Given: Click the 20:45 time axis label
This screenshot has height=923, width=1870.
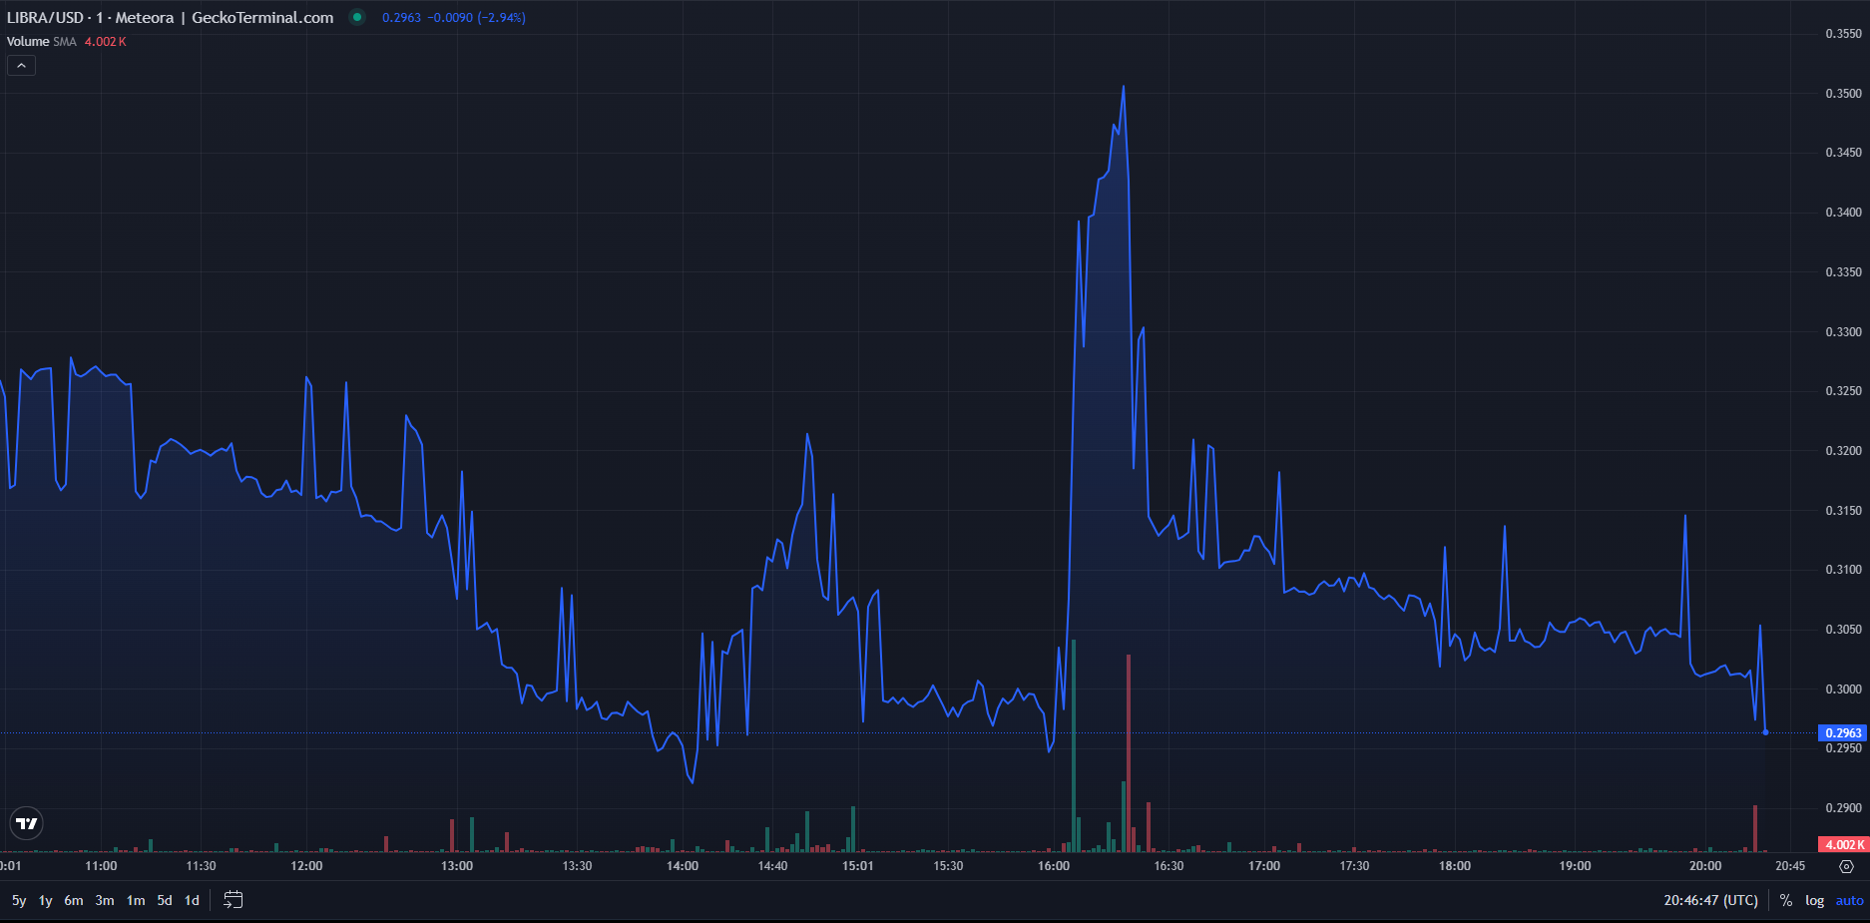Looking at the screenshot, I should click(1790, 866).
